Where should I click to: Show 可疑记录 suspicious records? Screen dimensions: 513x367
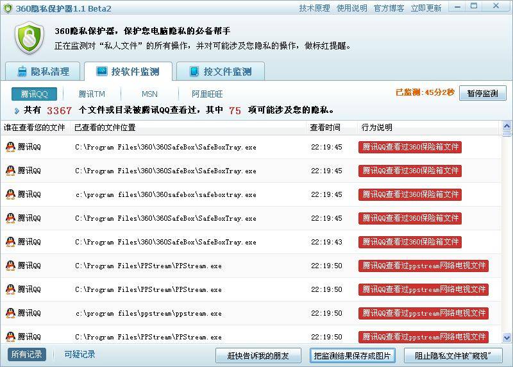(x=80, y=354)
